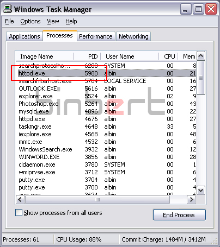Switch to the Performance tab
Image resolution: width=220 pixels, height=247 pixels.
click(96, 36)
